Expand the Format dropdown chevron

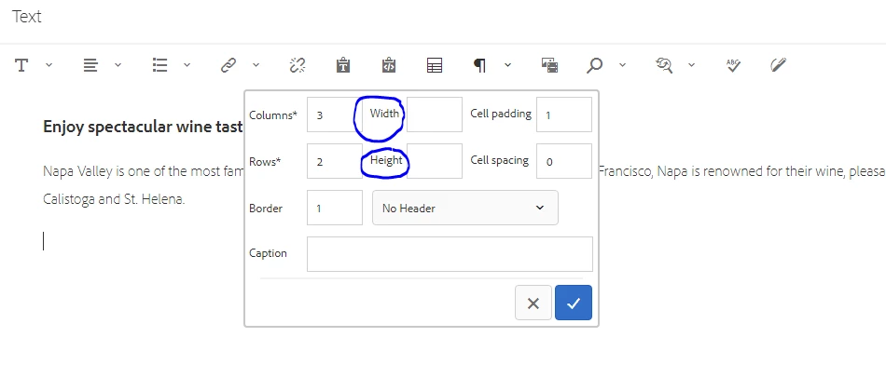click(x=49, y=65)
